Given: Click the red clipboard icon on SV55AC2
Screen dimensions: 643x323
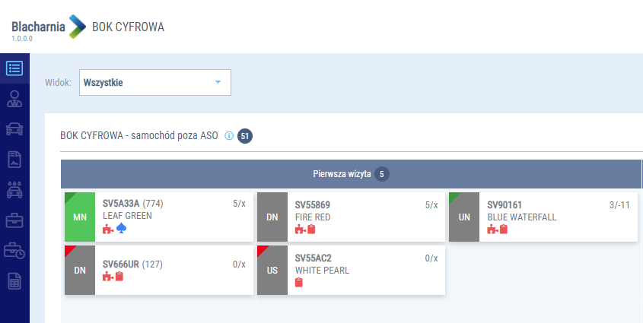Looking at the screenshot, I should 299,283.
